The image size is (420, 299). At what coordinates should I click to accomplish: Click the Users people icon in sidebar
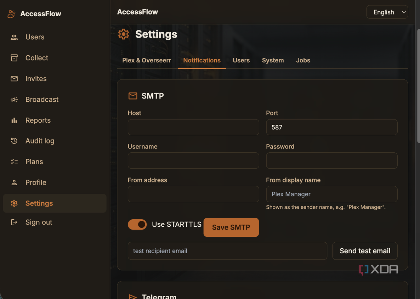14,37
